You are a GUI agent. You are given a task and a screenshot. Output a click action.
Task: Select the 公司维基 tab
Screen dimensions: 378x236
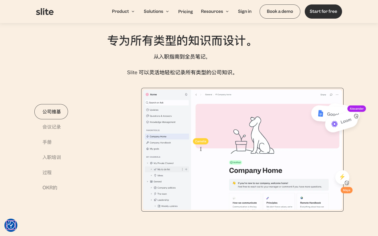tap(51, 112)
